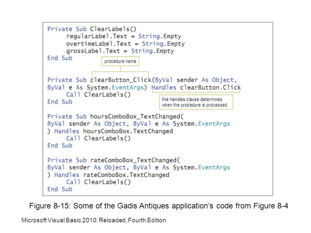The height and width of the screenshot is (233, 311).
Task: Click the overtimeLabel.Text assignment line
Action: [x=125, y=44]
